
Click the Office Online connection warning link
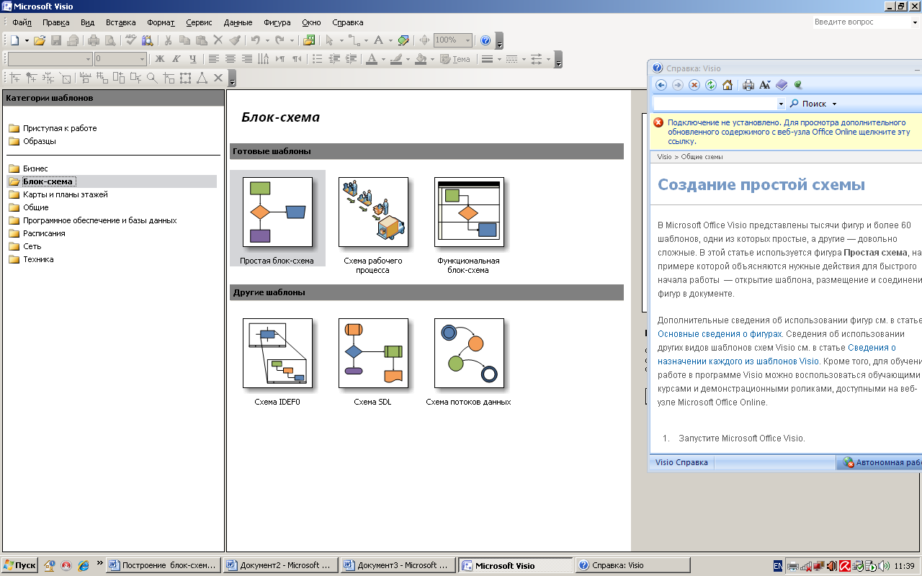point(789,132)
